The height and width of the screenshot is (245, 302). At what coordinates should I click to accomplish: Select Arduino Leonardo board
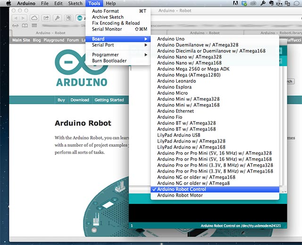coord(215,81)
